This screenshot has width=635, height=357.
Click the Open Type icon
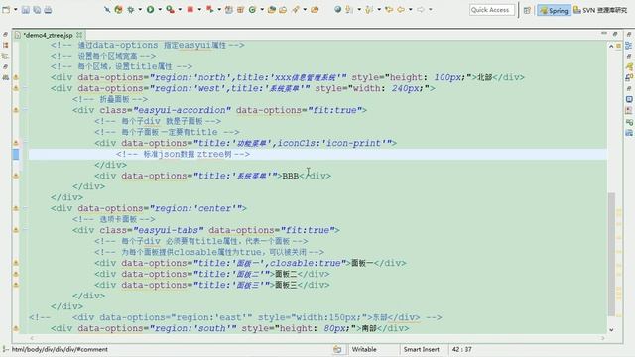[272, 9]
